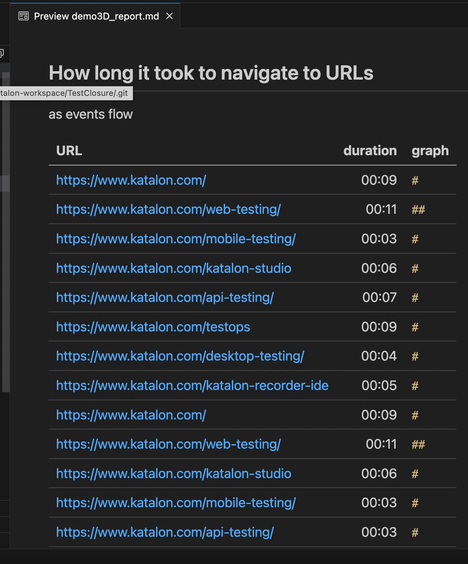
Task: Click the graph column header
Action: point(430,151)
